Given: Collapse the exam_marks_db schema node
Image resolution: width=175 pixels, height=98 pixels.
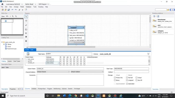Looking at the screenshot, I should 2,42.
